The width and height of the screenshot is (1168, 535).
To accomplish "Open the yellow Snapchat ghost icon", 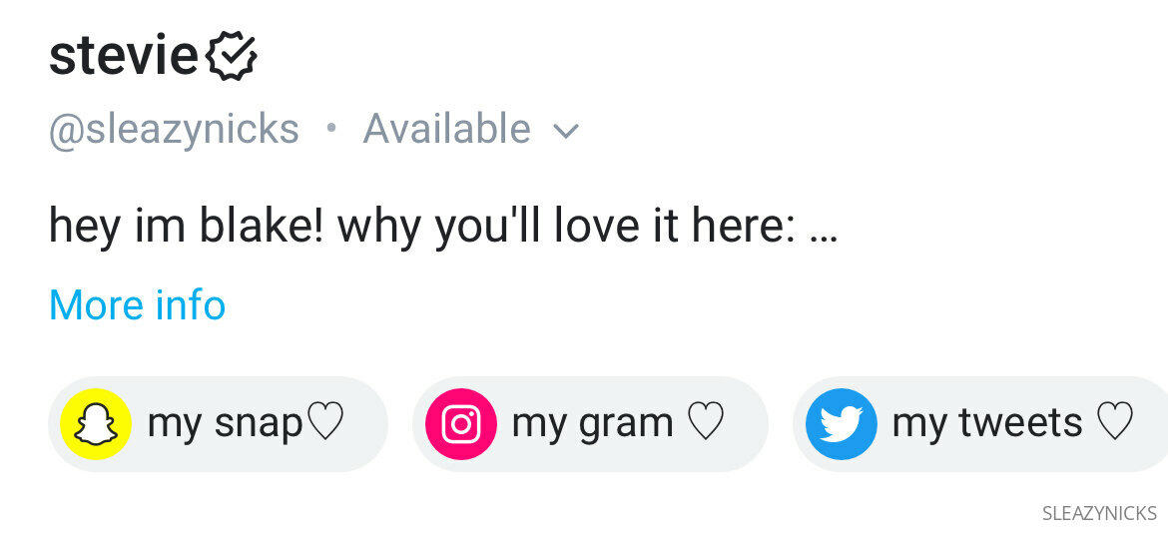I will [x=96, y=424].
